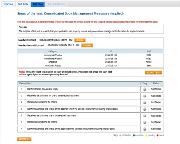Click the flag indicator for step 6

pyautogui.click(x=145, y=122)
